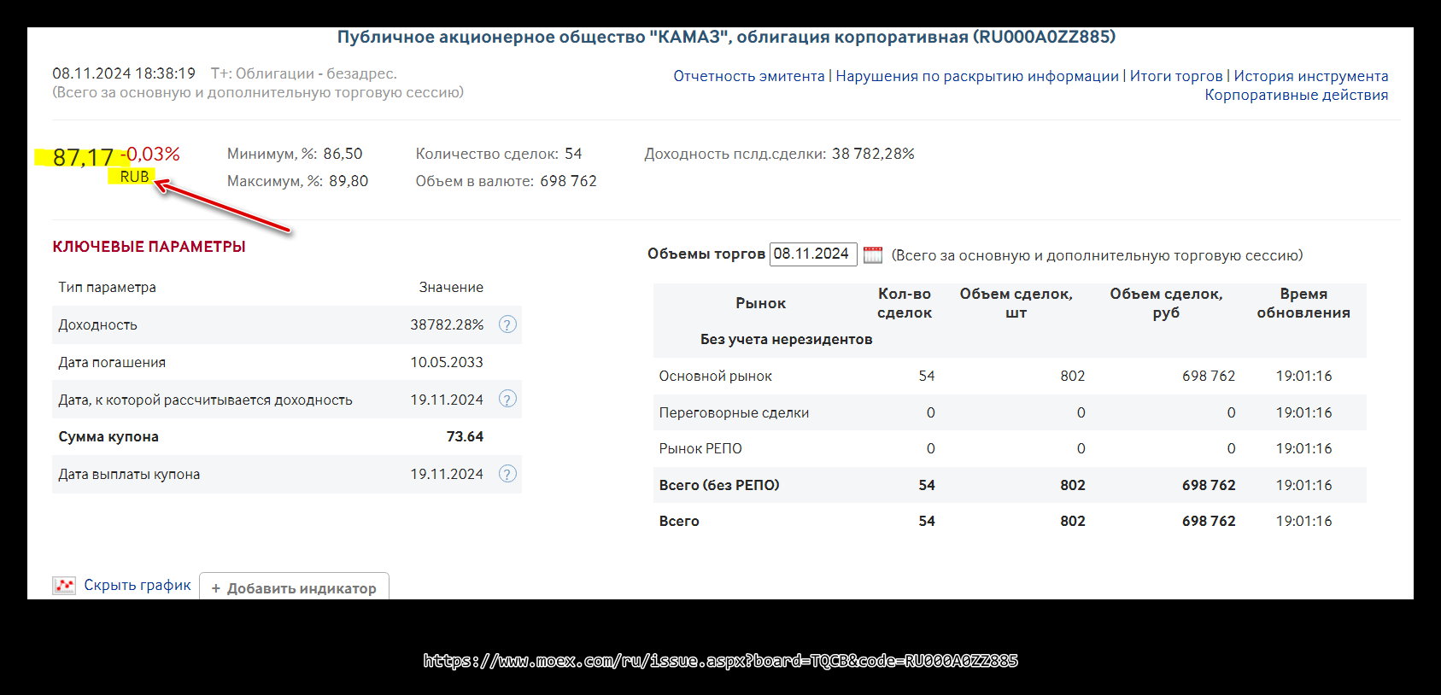Click the Объемы торгов label
The width and height of the screenshot is (1441, 695).
[x=706, y=254]
